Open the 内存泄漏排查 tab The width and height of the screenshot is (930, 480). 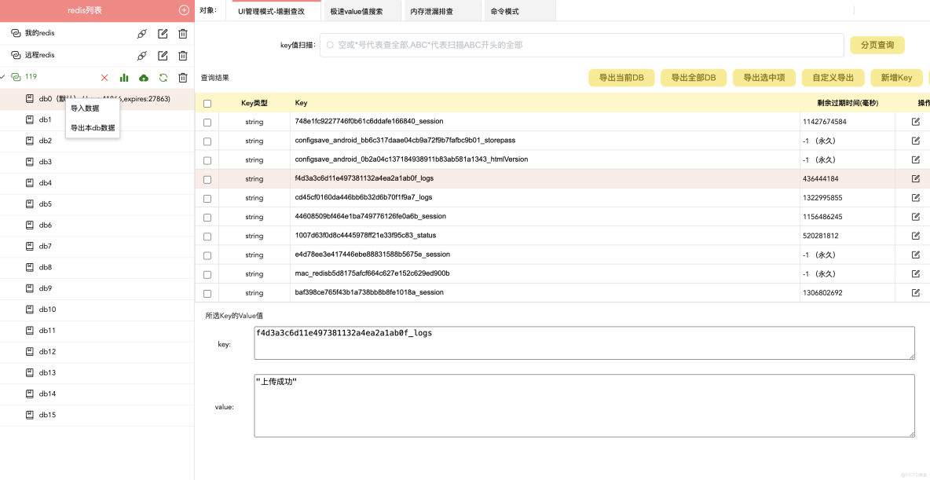click(433, 10)
